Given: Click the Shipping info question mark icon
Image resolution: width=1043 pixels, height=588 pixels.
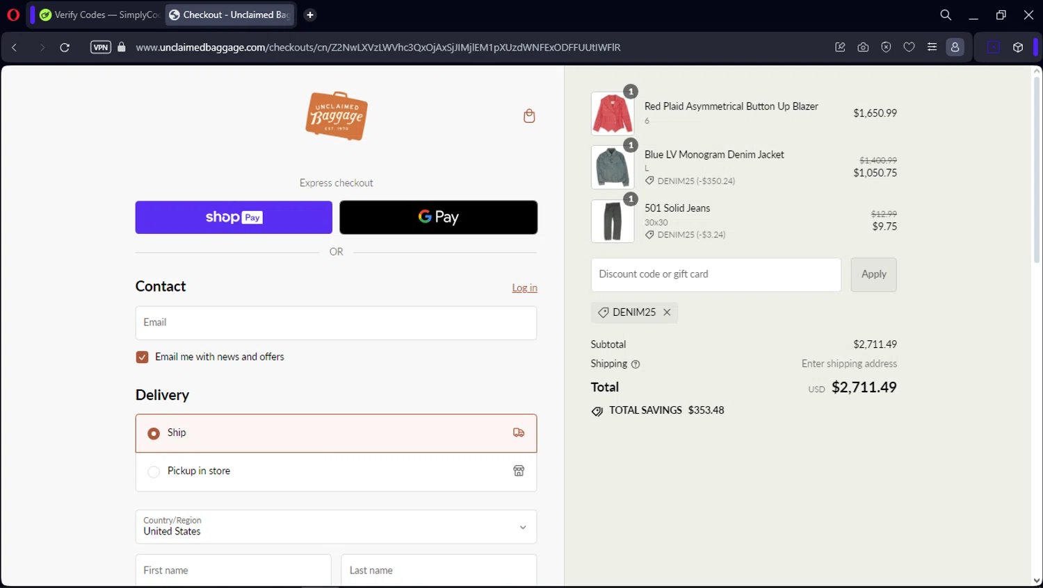Looking at the screenshot, I should [x=636, y=364].
